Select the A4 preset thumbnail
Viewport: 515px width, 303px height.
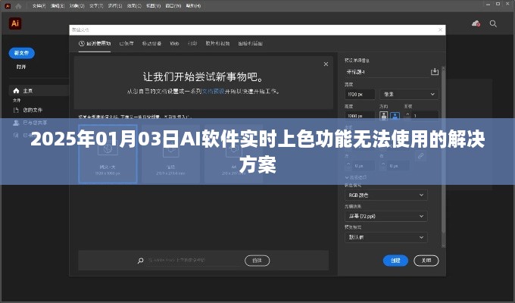tap(233, 154)
